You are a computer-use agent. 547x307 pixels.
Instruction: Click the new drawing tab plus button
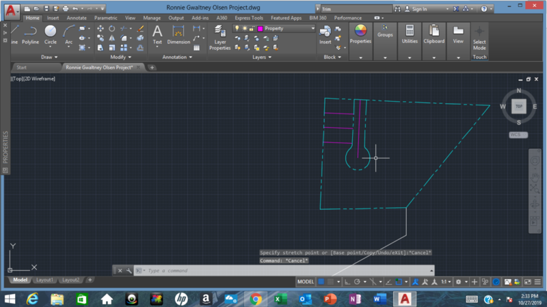[x=152, y=68]
